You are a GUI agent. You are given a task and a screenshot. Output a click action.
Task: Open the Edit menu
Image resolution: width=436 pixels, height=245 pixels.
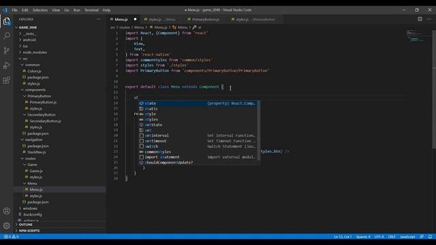point(25,10)
